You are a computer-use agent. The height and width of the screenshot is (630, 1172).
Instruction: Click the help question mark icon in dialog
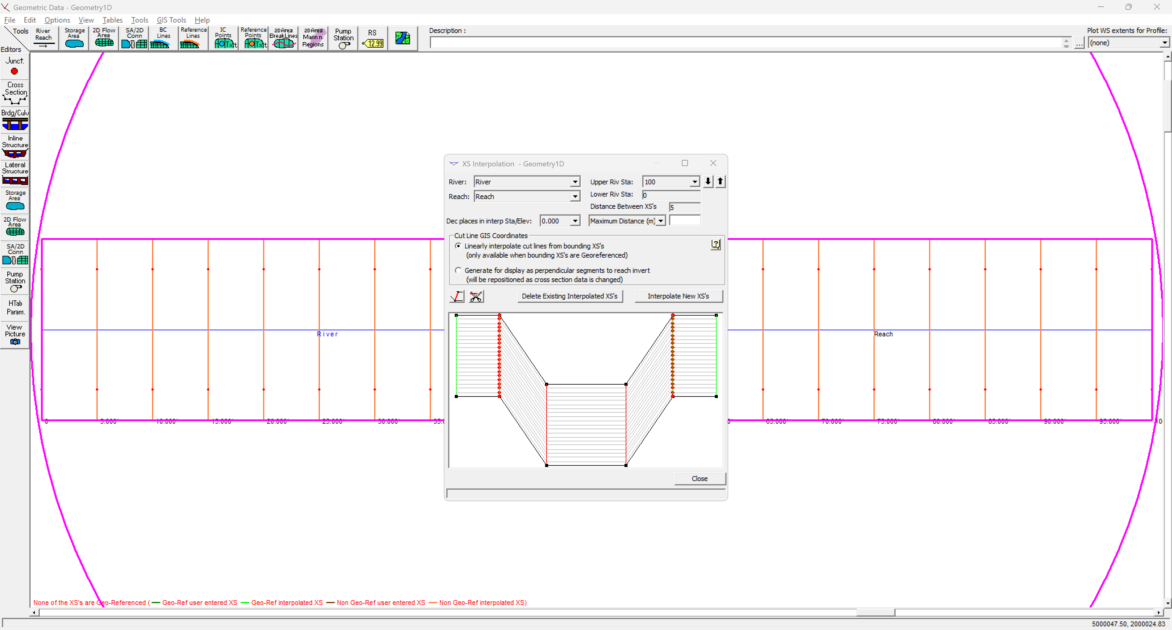point(715,245)
